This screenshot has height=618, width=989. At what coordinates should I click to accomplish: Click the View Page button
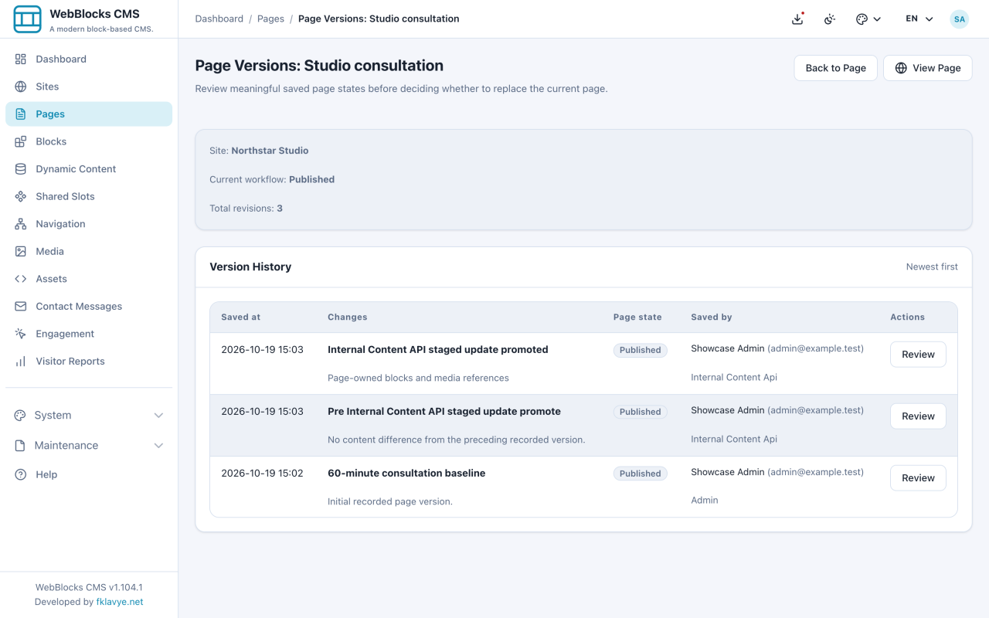point(928,68)
